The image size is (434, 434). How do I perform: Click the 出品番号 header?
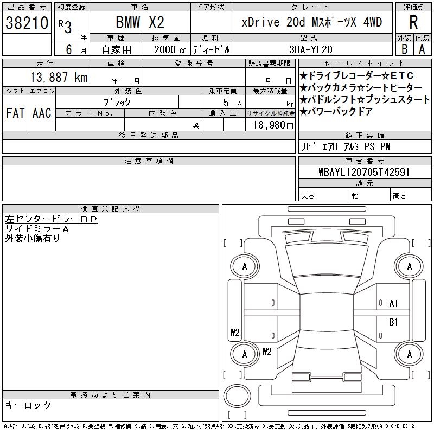[x=27, y=7]
